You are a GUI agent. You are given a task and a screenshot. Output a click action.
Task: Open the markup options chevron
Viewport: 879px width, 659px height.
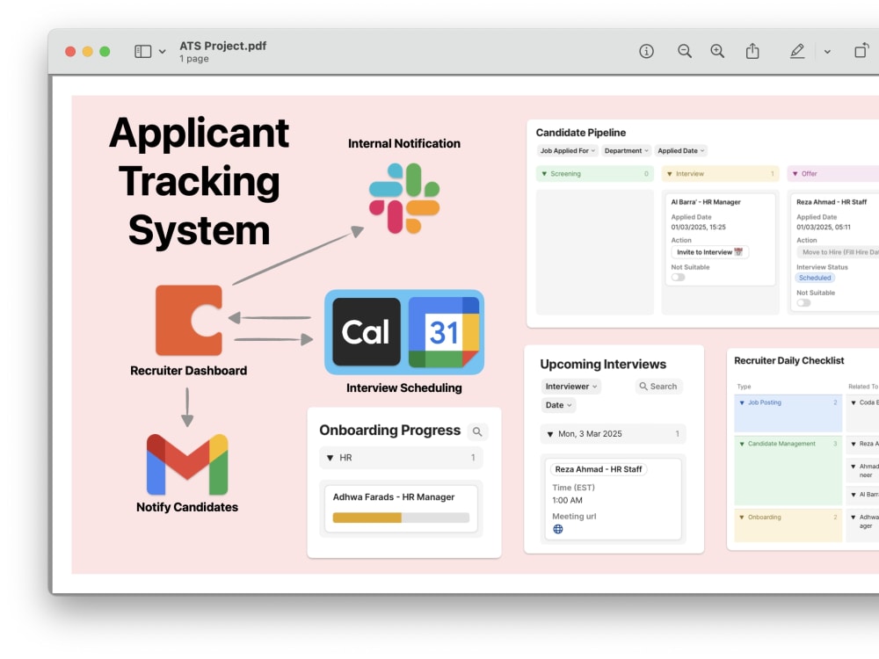(827, 52)
